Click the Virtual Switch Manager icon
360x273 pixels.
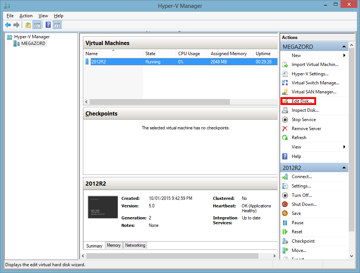(285, 82)
